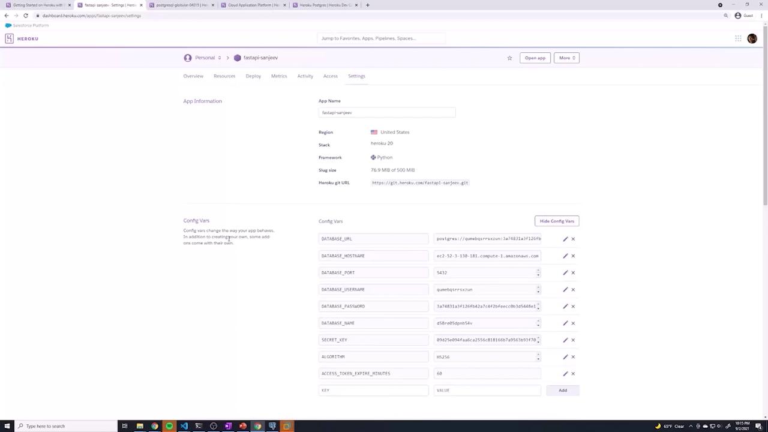Focus the new config var KEY field
768x432 pixels.
click(x=373, y=390)
